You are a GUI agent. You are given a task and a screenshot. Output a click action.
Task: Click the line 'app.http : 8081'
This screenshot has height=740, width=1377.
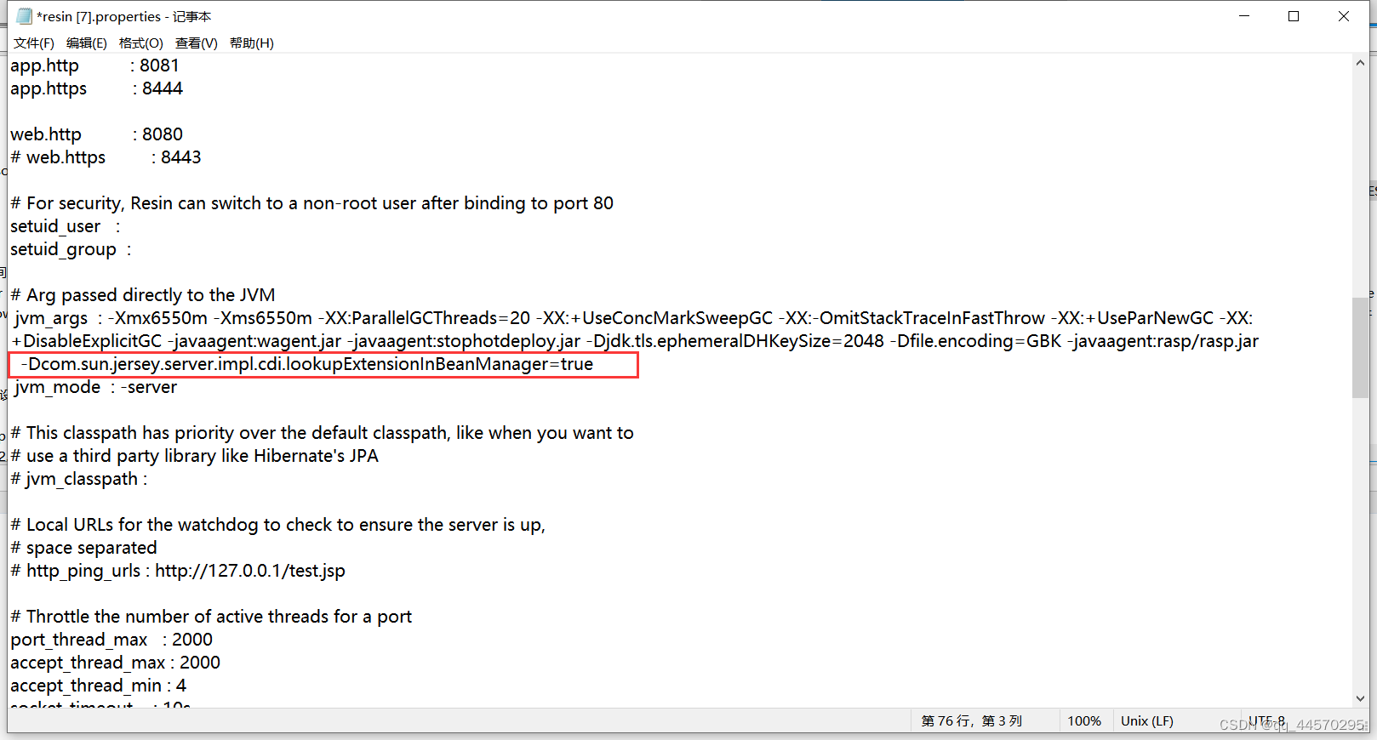pos(95,65)
